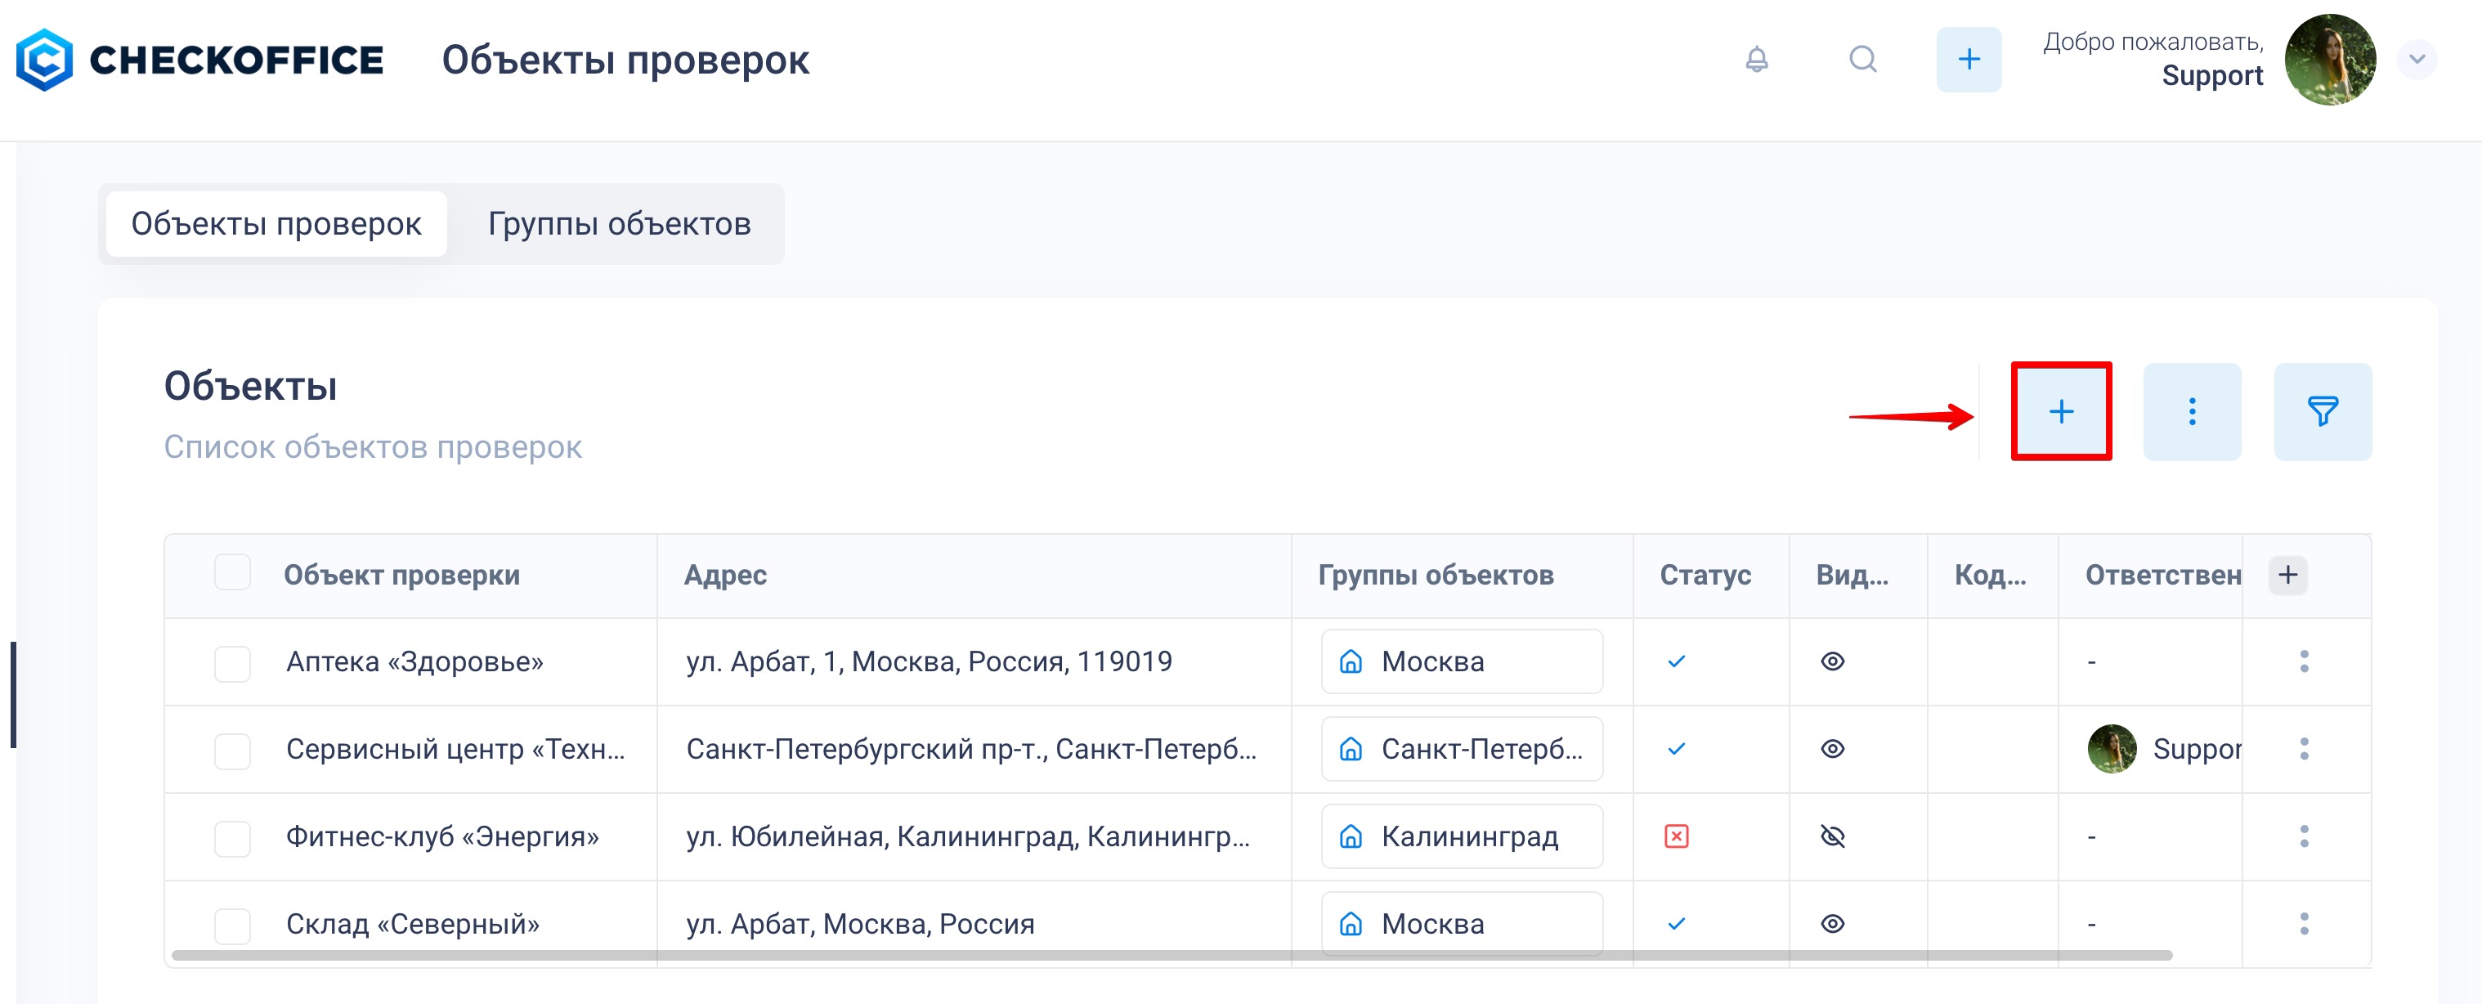Viewport: 2482px width, 1004px height.
Task: Click the CheckOffice logo
Action: pos(199,60)
